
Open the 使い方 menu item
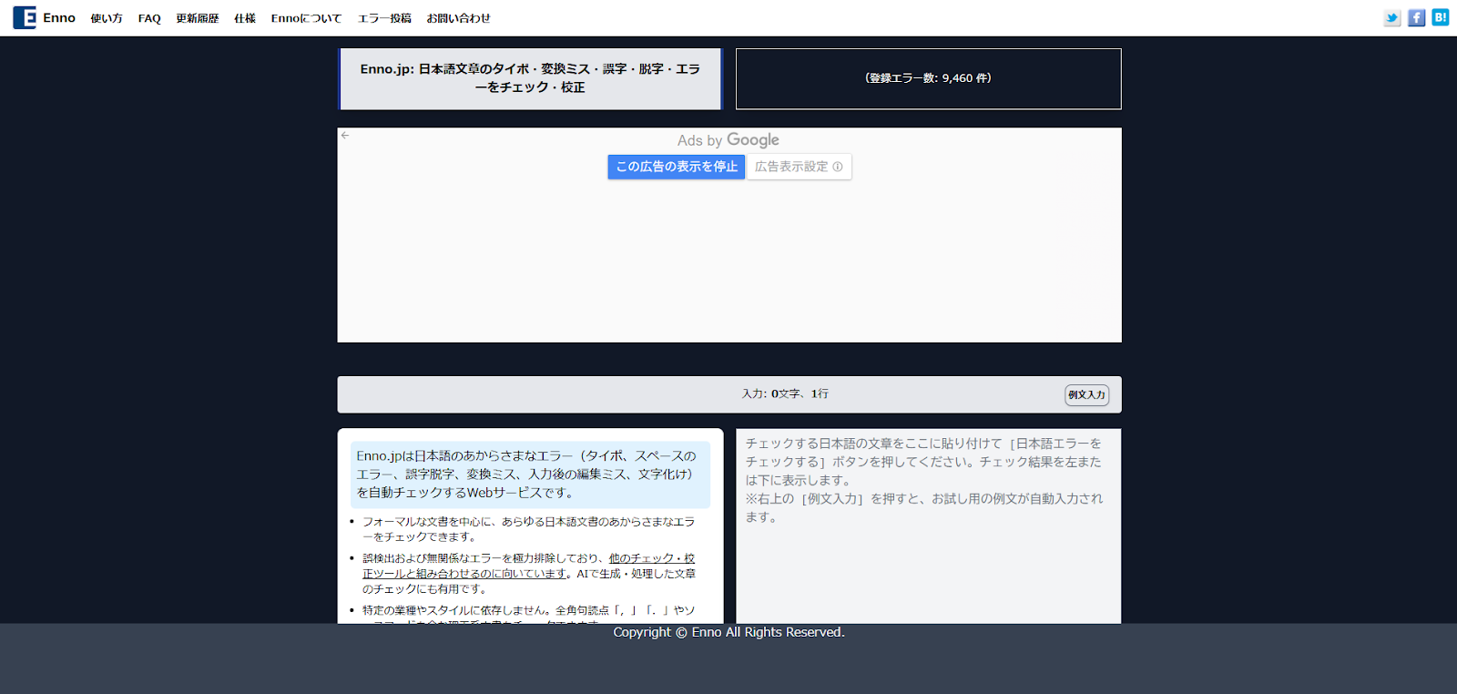pyautogui.click(x=107, y=19)
